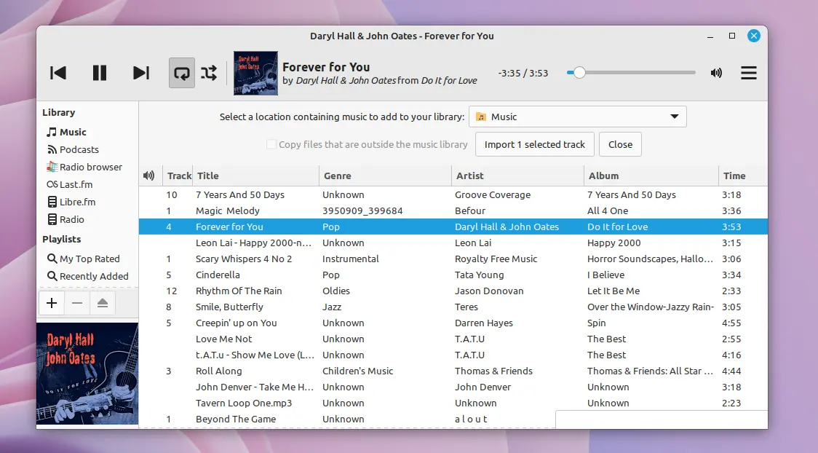Enable copy files outside music library checkbox
The image size is (818, 453).
271,144
